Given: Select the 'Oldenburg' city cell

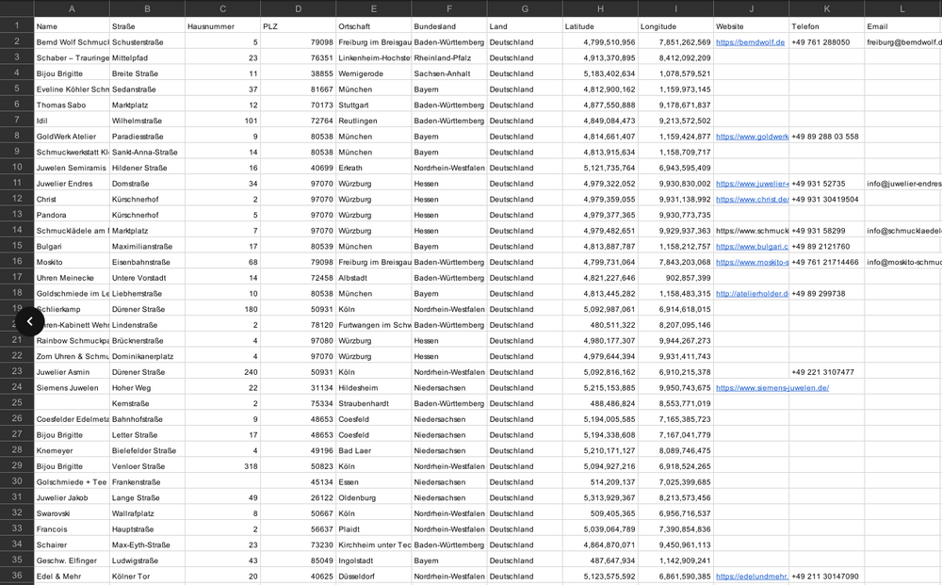Looking at the screenshot, I should tap(374, 498).
